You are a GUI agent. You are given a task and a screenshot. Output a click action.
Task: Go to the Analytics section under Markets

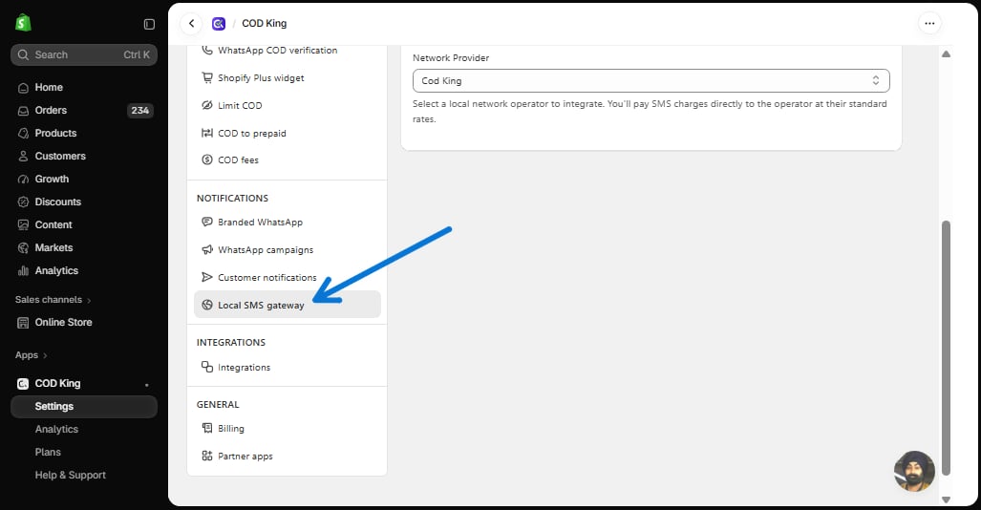coord(56,270)
